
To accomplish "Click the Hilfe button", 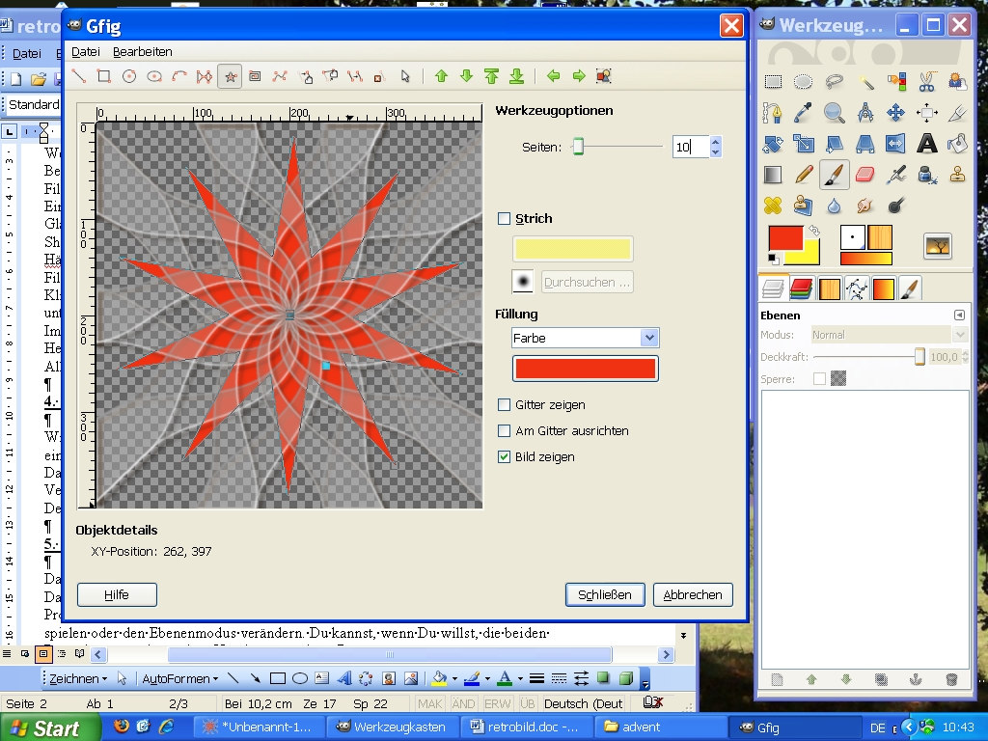I will point(117,594).
